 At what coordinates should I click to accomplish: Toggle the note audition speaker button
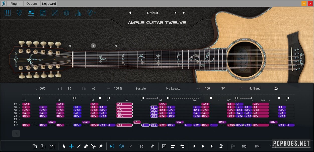tap(112, 146)
